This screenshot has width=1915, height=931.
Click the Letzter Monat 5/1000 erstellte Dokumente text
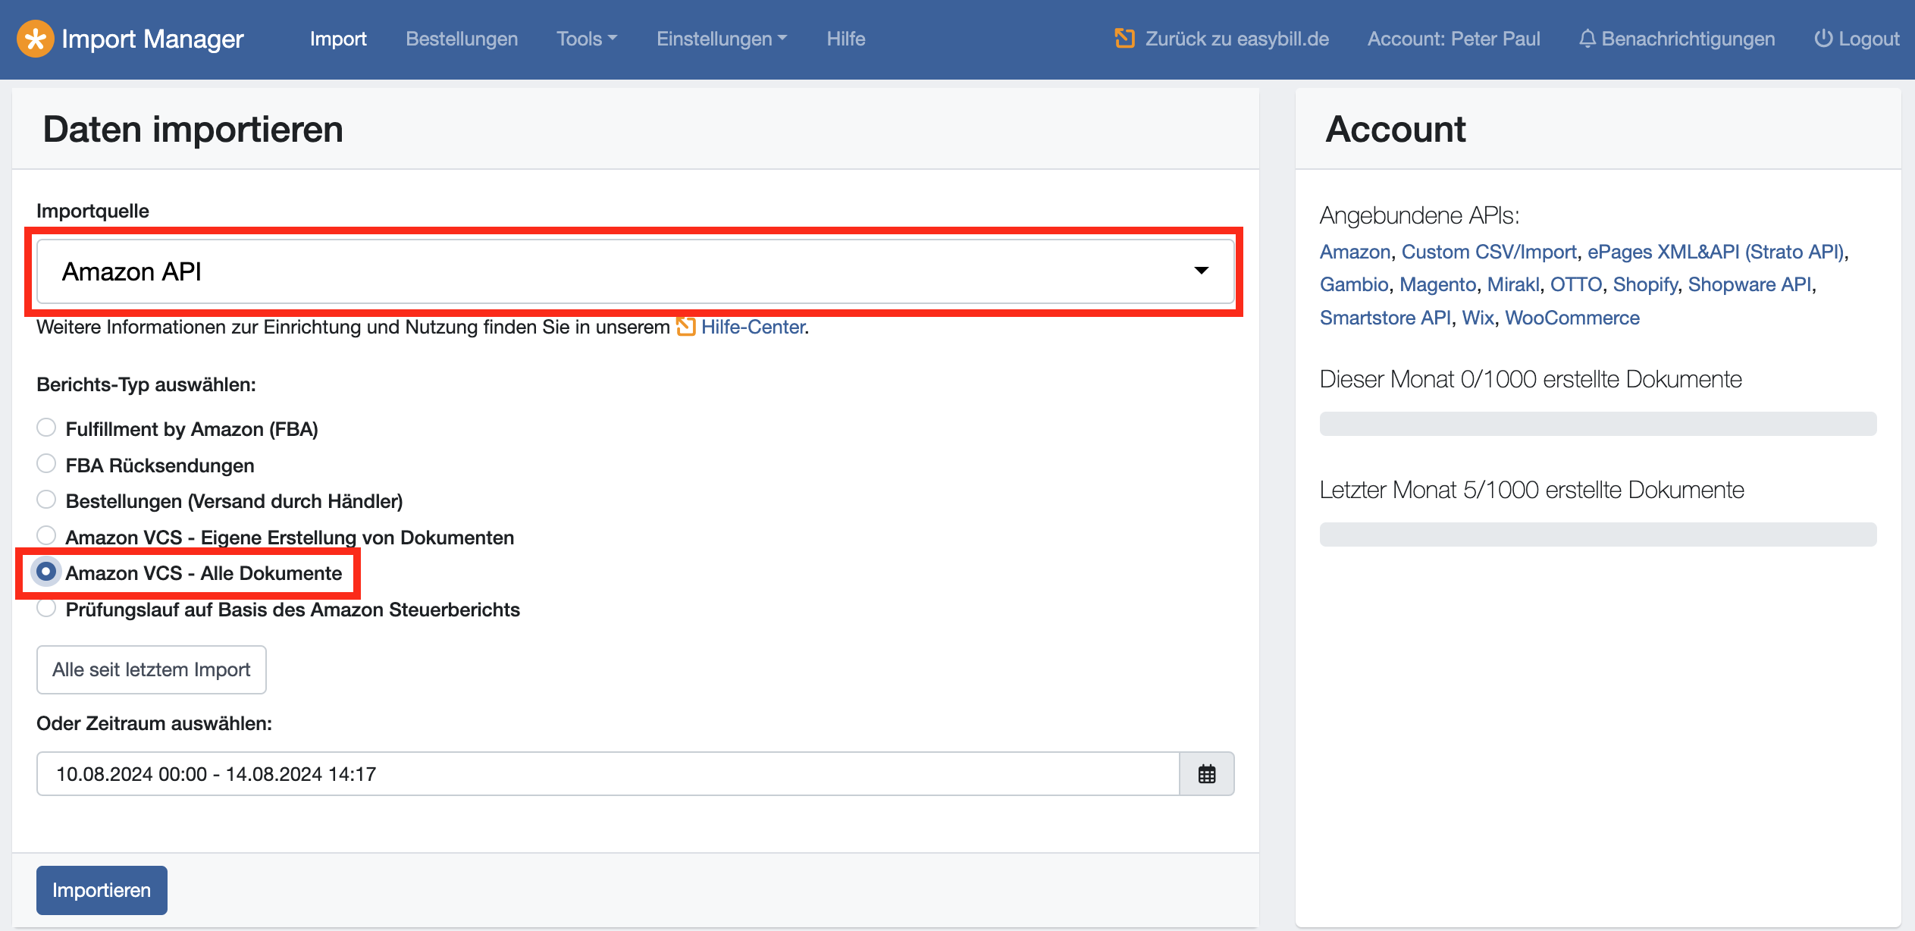[1531, 490]
